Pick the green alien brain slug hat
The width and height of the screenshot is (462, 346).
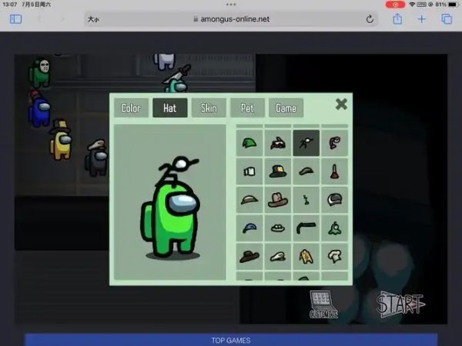coord(334,228)
